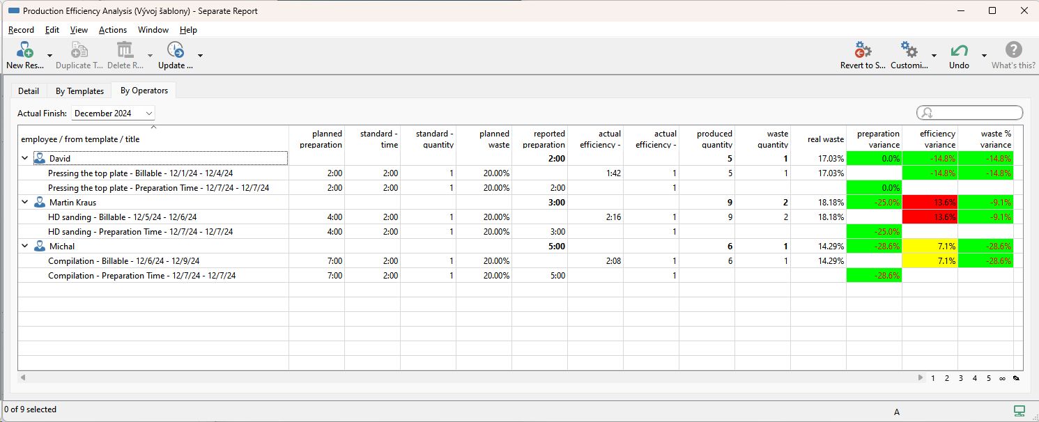Click Martin Kraus red efficiency variance cell
Viewport: 1039px width, 422px height.
(x=930, y=203)
